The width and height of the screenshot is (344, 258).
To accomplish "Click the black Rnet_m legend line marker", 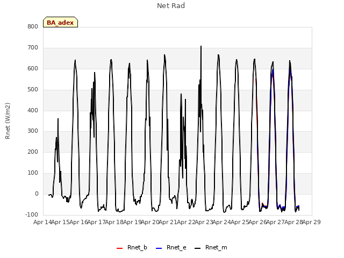I will [197, 248].
